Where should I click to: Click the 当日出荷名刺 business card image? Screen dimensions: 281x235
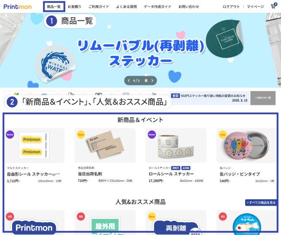point(105,146)
